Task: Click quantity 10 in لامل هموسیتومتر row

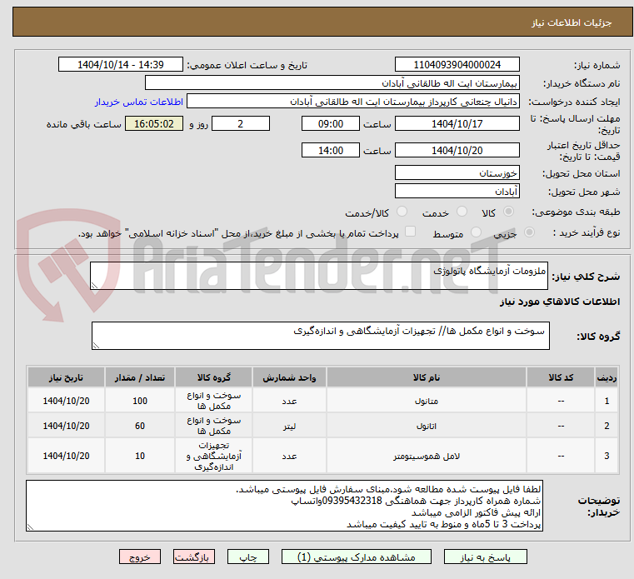Action: point(140,456)
